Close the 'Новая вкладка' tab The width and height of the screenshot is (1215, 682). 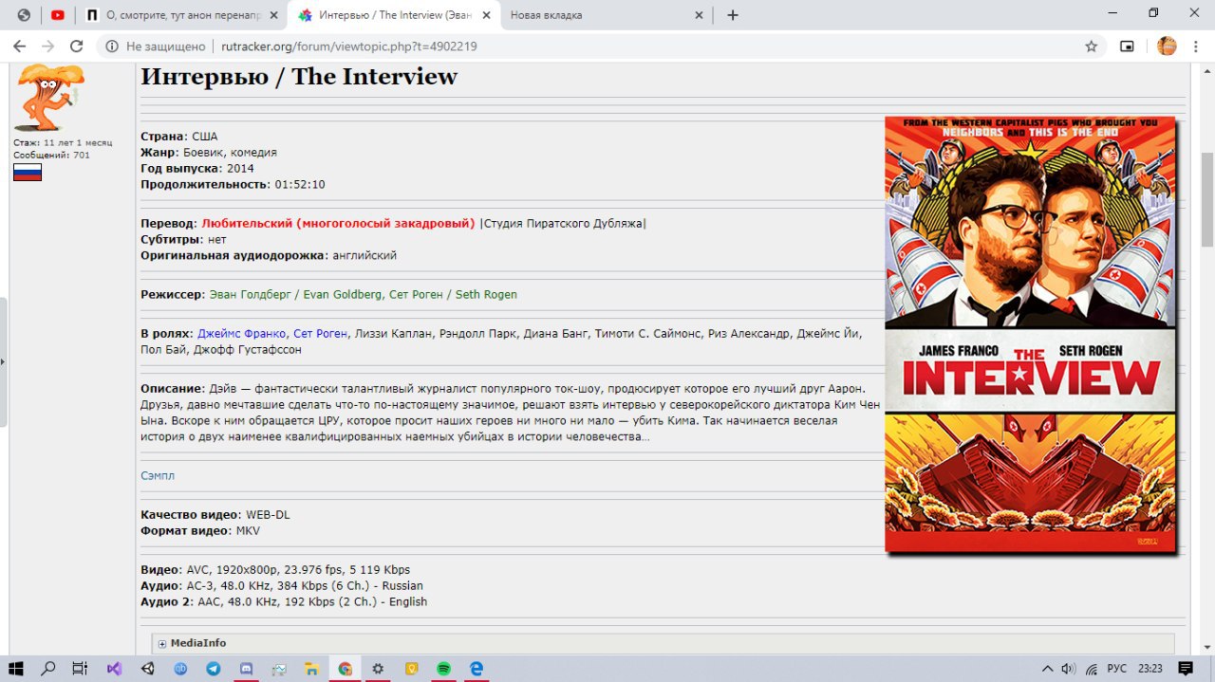699,15
